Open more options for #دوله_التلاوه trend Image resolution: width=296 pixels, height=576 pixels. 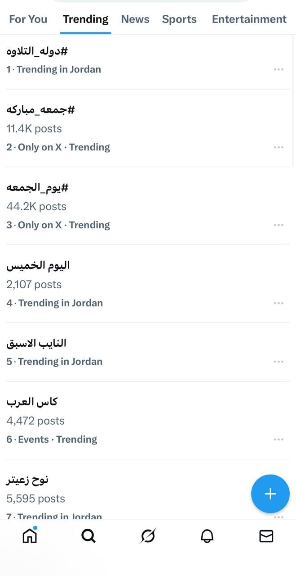278,69
